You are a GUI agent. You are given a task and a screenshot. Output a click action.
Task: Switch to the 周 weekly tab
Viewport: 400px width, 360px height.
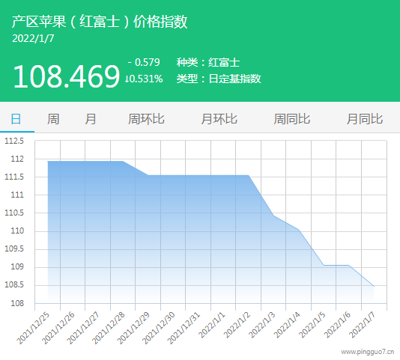[53, 119]
